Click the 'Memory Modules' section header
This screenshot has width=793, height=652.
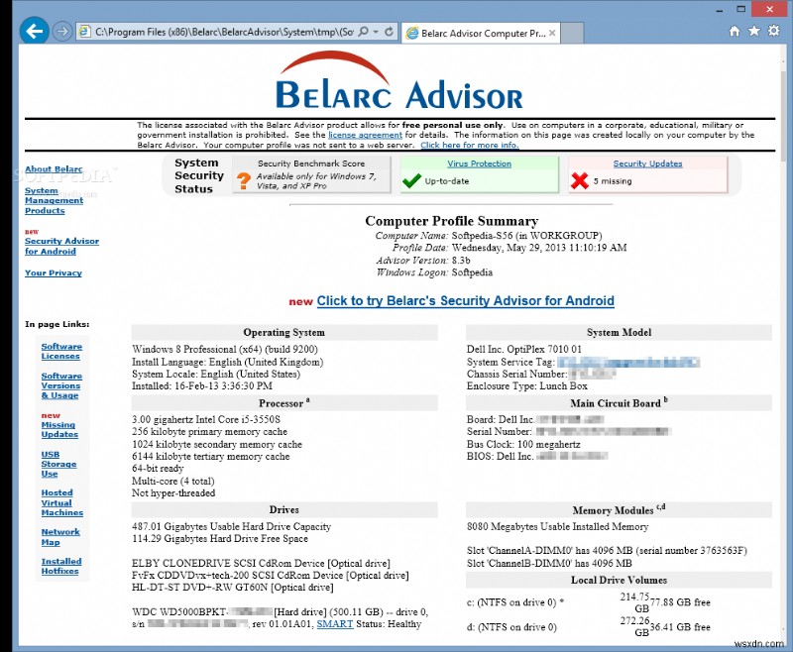coord(619,510)
